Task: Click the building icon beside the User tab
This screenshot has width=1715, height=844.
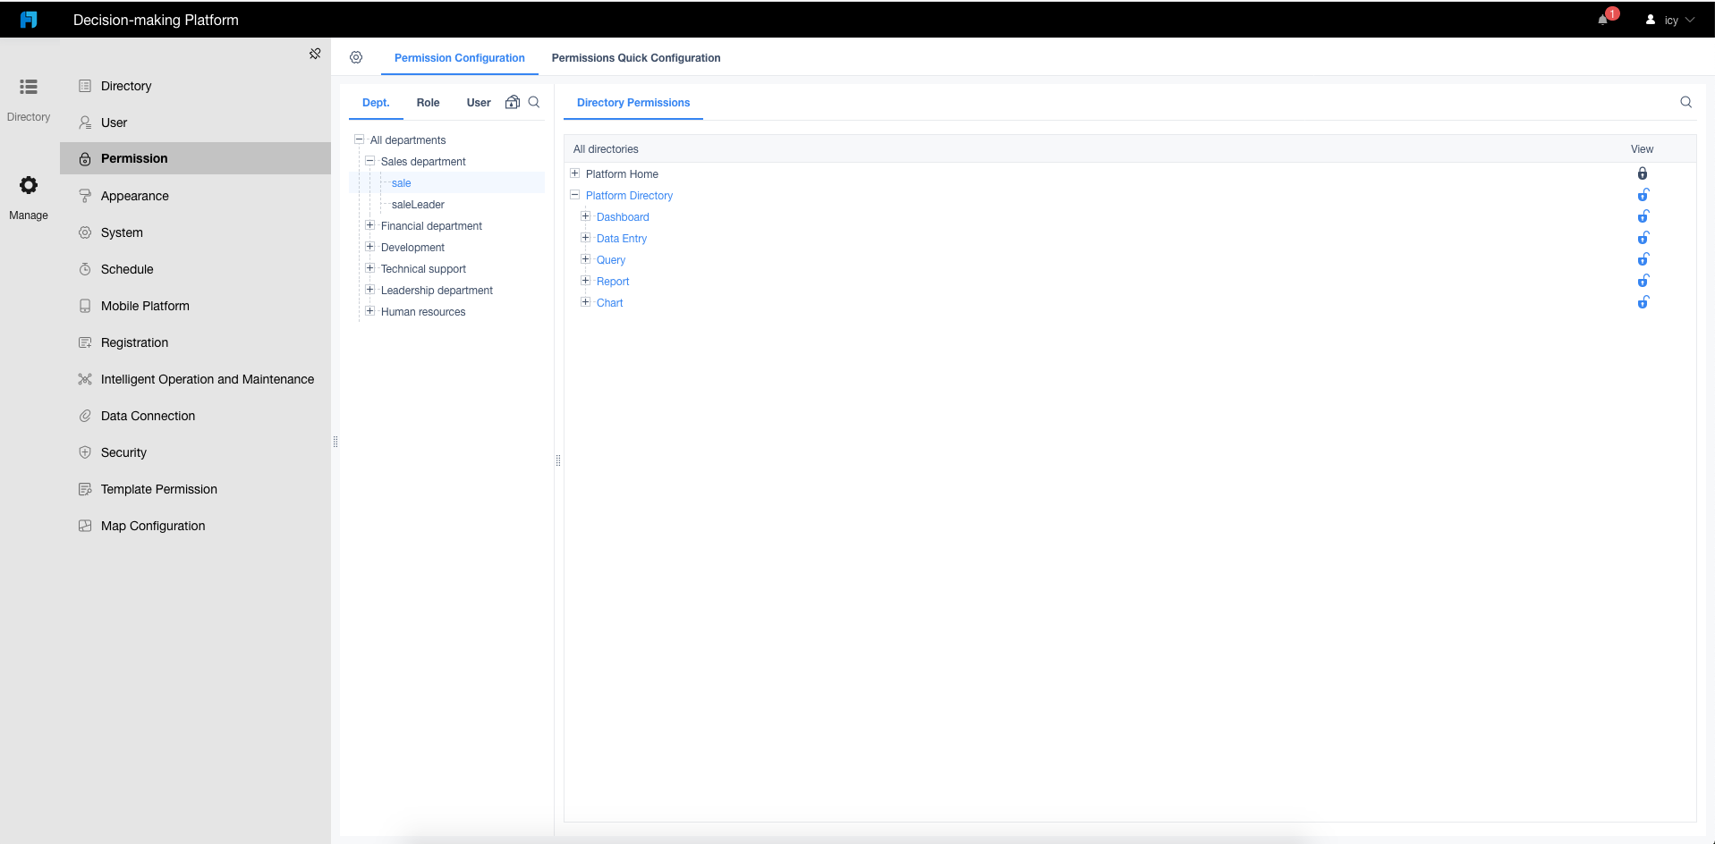Action: [511, 102]
